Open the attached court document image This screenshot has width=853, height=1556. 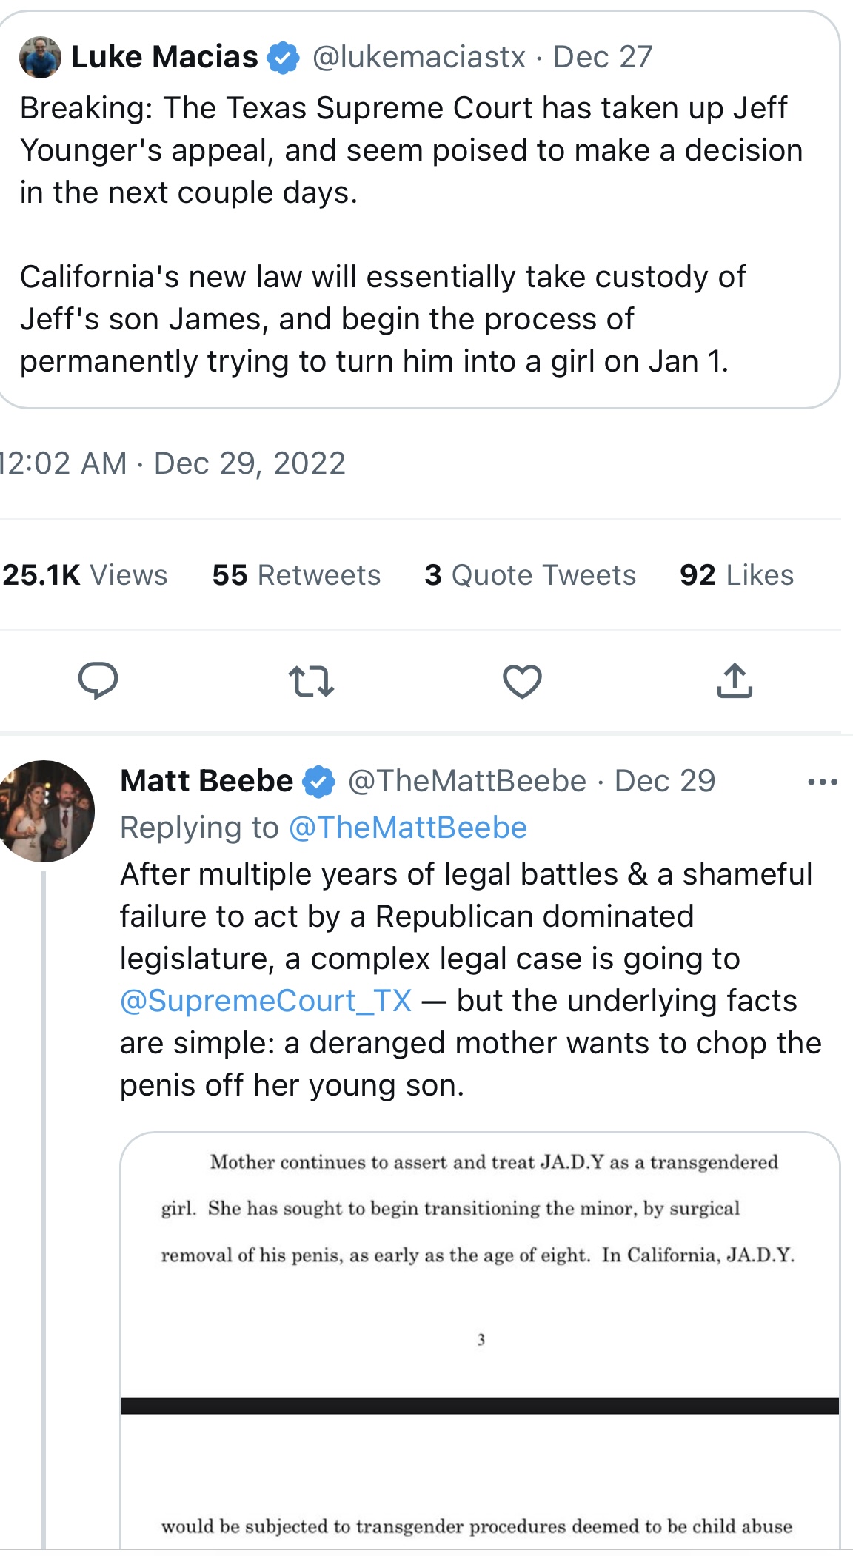tap(480, 1340)
